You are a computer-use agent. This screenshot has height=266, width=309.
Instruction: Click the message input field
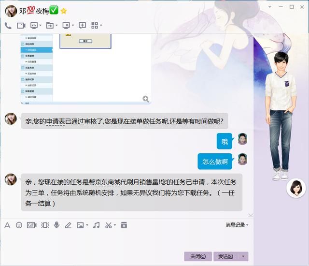tap(126, 240)
